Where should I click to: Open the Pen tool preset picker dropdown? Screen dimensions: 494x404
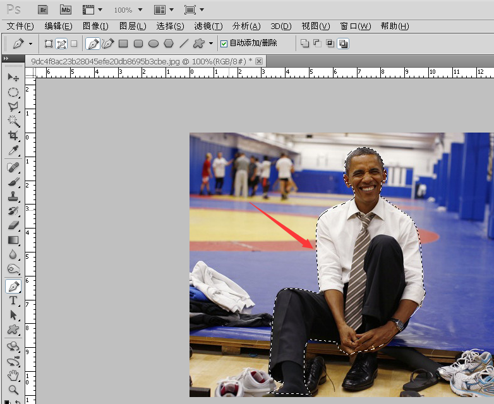(x=30, y=44)
